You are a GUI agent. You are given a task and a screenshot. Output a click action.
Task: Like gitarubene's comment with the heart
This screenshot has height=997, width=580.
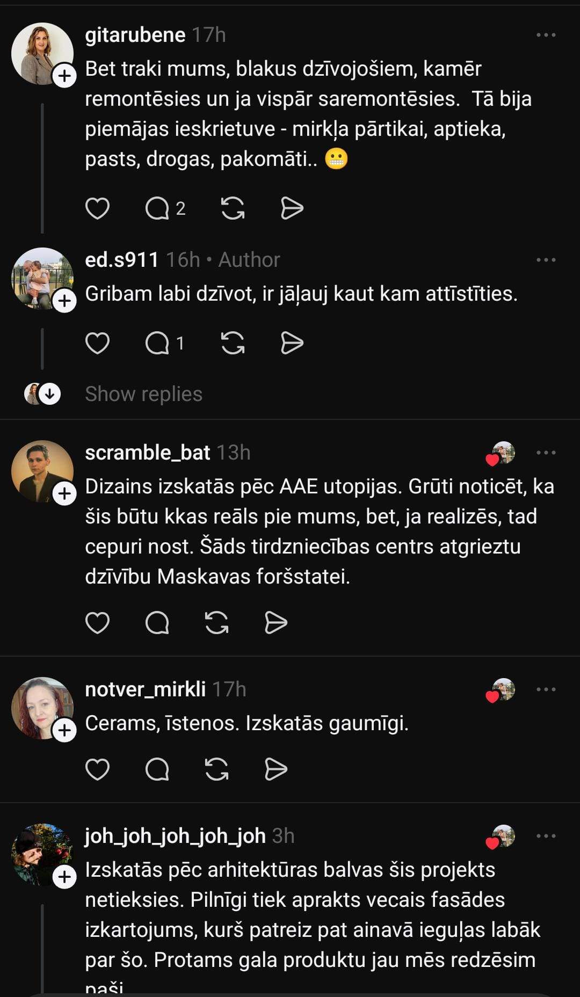click(x=97, y=208)
